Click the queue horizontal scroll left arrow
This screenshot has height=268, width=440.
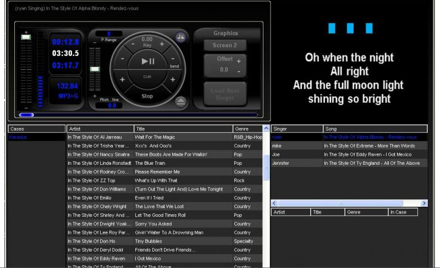coord(274,203)
